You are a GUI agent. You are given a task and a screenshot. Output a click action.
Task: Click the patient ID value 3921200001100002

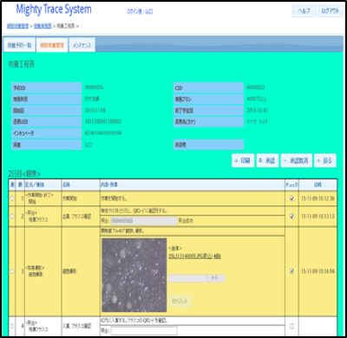click(103, 121)
